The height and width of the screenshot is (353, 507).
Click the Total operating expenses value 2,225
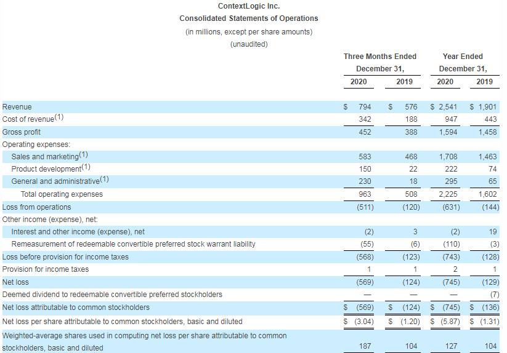pos(448,194)
